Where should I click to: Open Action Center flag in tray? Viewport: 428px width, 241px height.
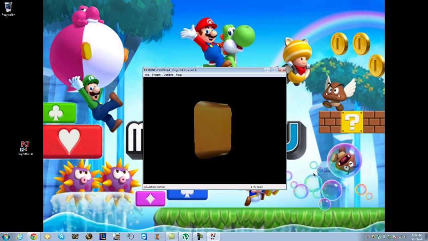tap(395, 237)
